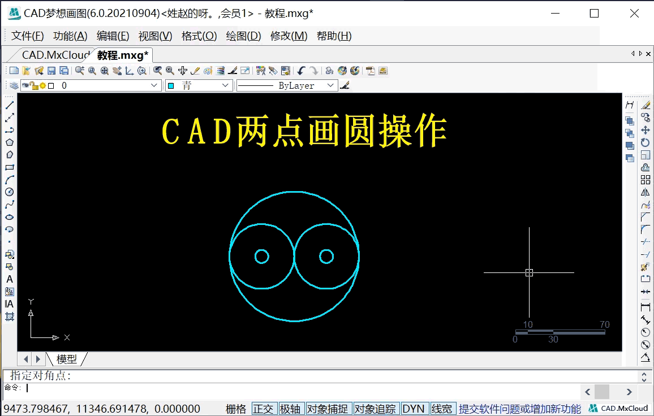Image resolution: width=654 pixels, height=416 pixels.
Task: Click the Redo arrow icon
Action: [x=313, y=71]
